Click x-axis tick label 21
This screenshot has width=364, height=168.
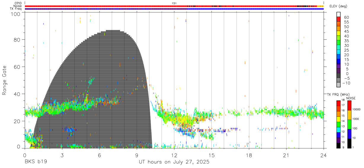click(286, 155)
